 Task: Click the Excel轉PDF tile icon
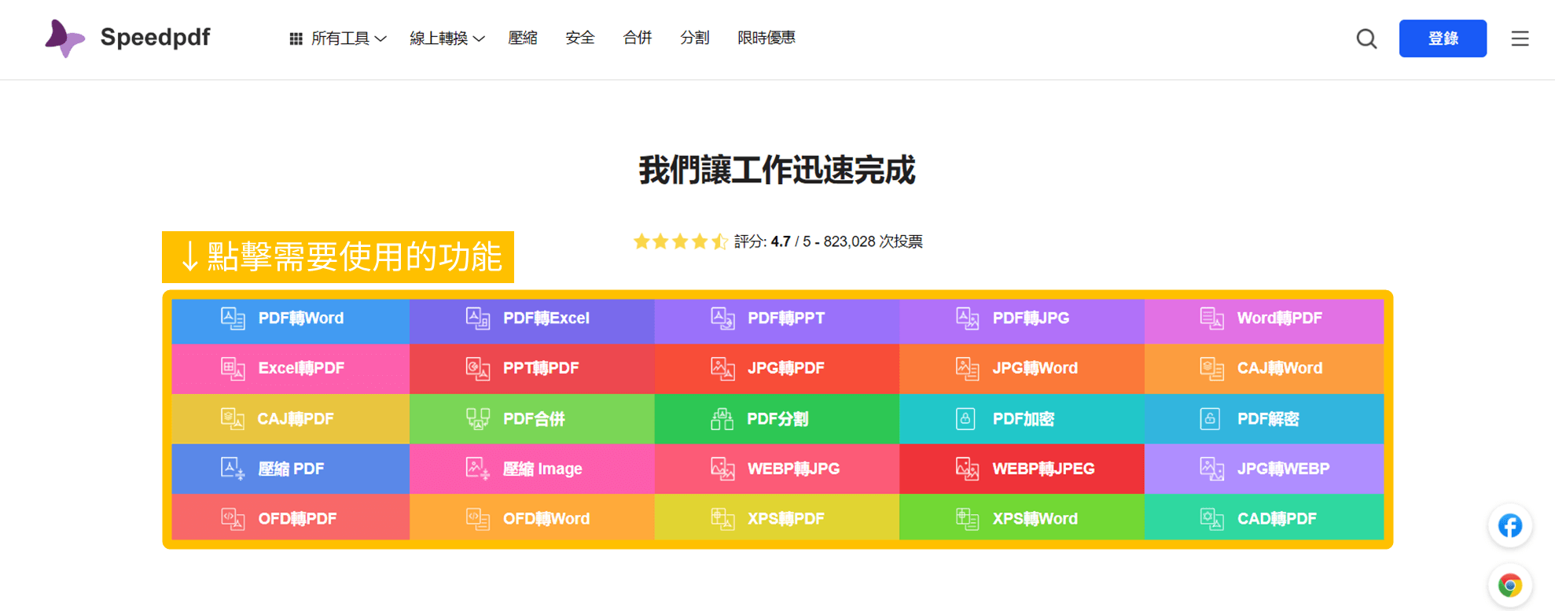pos(233,368)
